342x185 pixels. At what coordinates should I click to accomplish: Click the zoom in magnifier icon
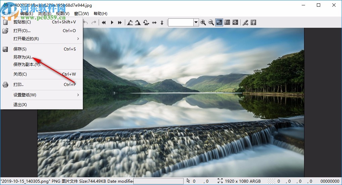tap(203, 22)
